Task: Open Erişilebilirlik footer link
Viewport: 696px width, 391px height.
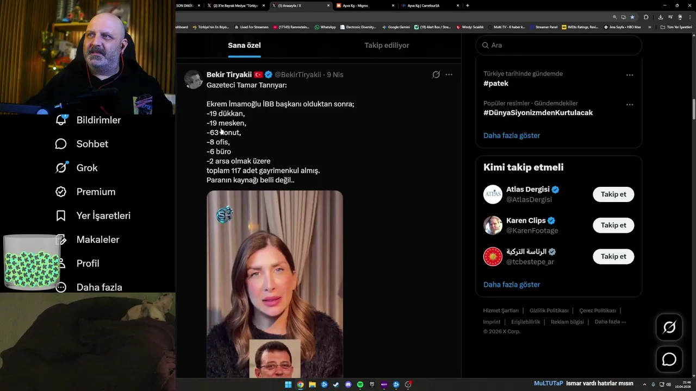Action: [x=526, y=322]
